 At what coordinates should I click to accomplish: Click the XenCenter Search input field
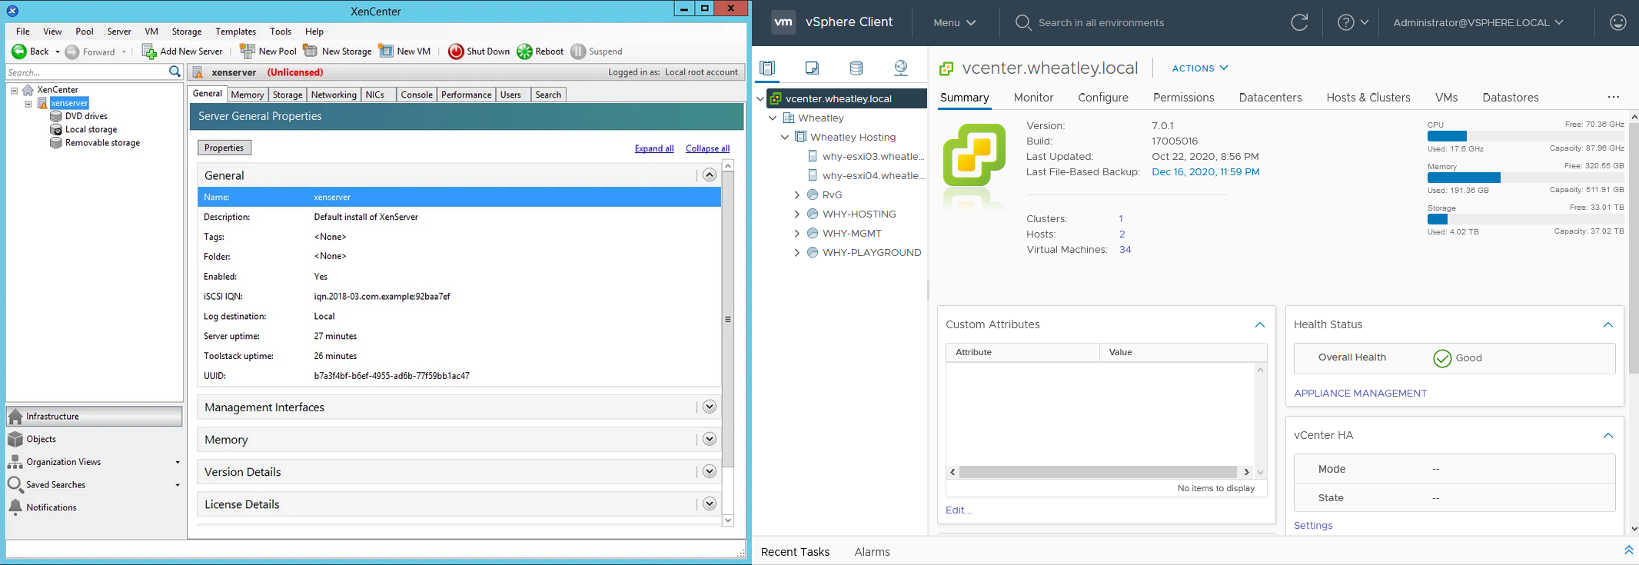point(86,72)
